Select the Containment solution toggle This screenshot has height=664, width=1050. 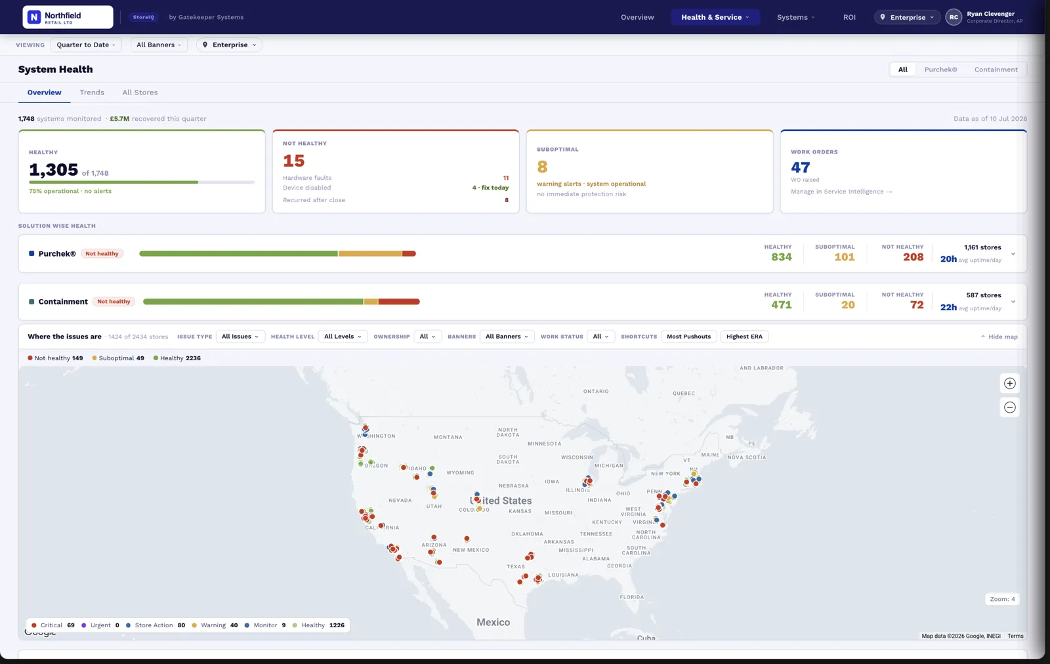996,70
